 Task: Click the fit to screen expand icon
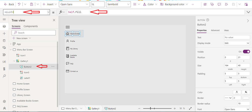point(190,108)
